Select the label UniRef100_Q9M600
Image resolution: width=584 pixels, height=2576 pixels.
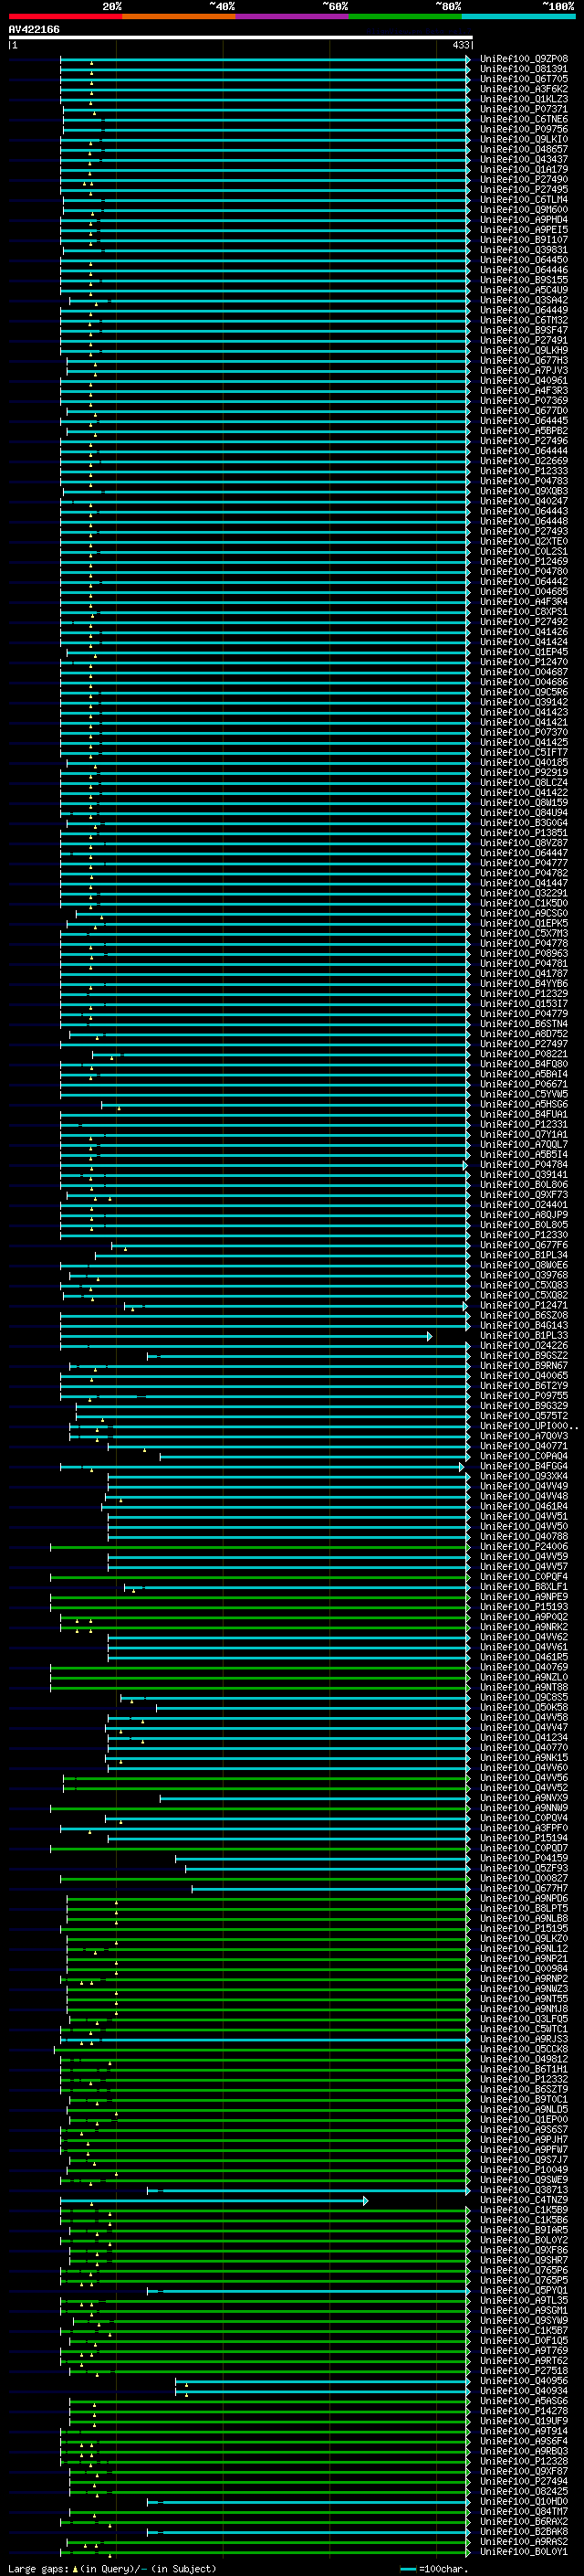524,209
